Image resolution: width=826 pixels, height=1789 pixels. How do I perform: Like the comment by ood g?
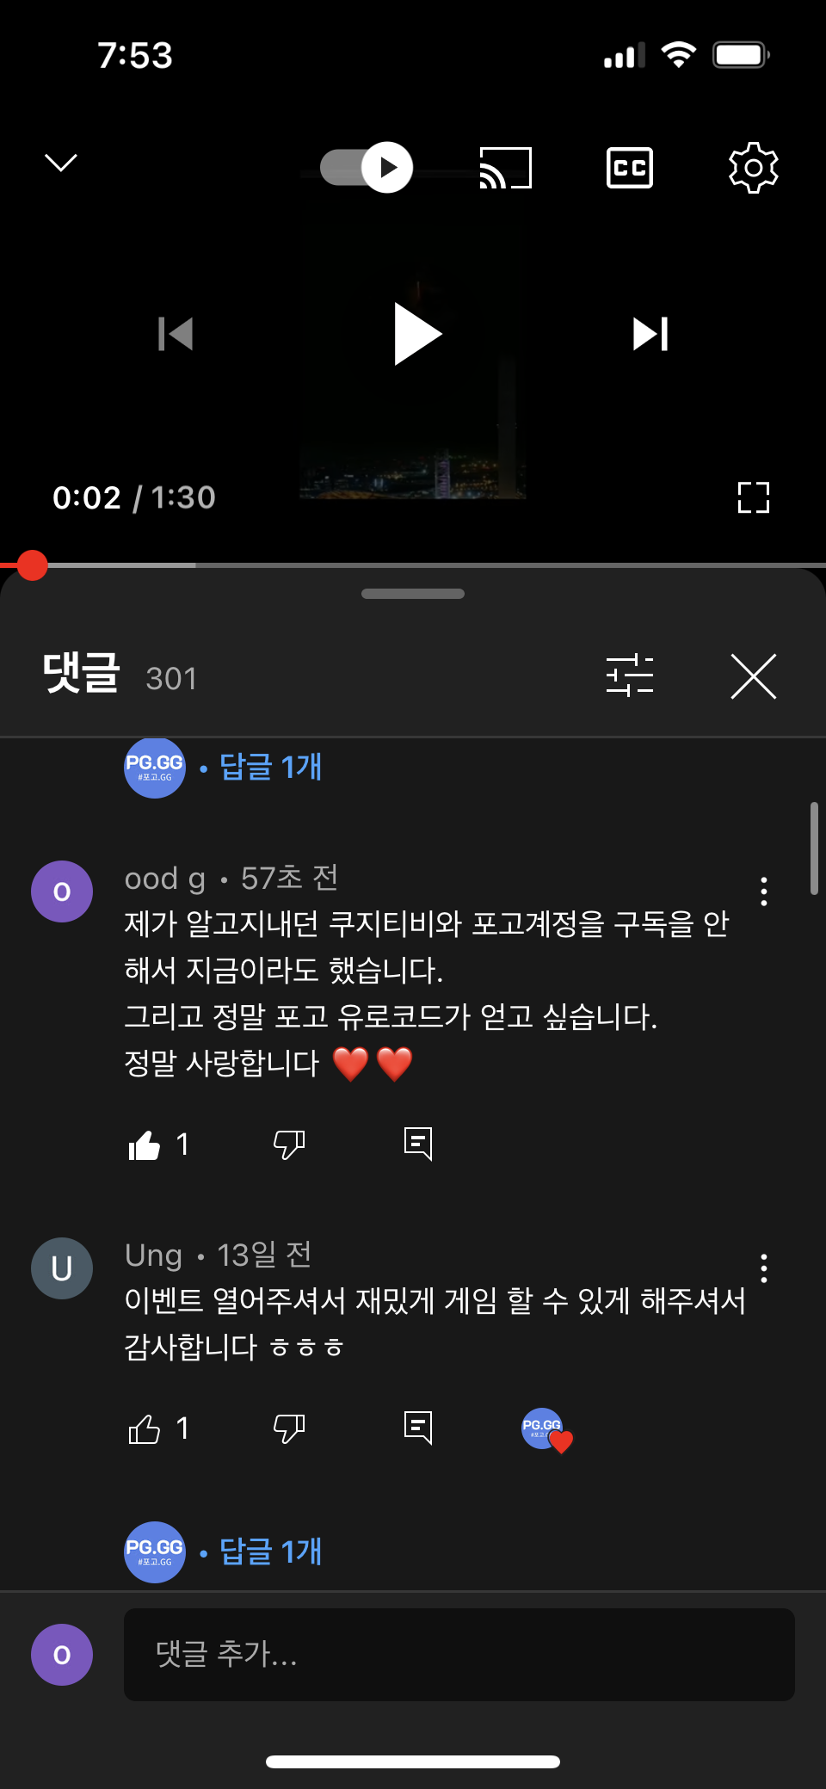[145, 1145]
